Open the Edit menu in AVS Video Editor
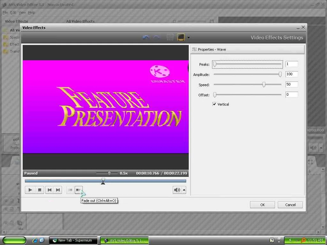 pyautogui.click(x=13, y=12)
